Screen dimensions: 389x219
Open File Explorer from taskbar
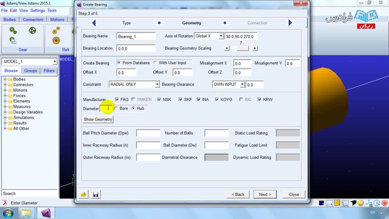click(26, 213)
